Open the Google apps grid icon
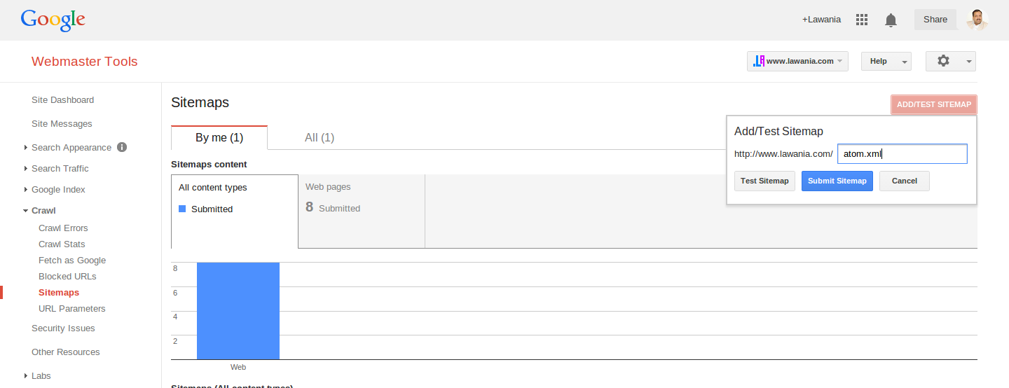The width and height of the screenshot is (1009, 388). click(863, 20)
